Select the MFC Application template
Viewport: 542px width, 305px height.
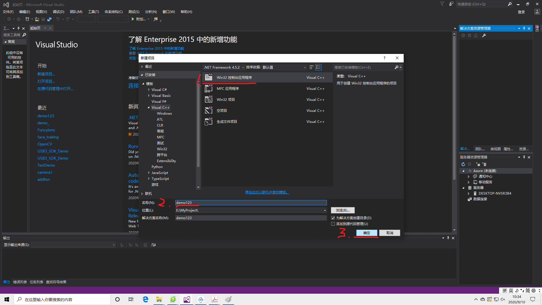click(x=267, y=89)
